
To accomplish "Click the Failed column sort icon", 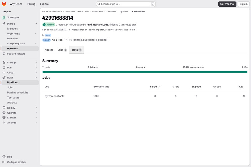I will (x=159, y=87).
